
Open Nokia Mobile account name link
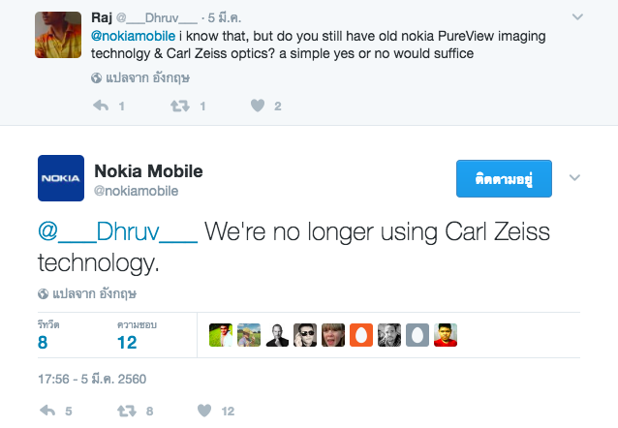(148, 170)
